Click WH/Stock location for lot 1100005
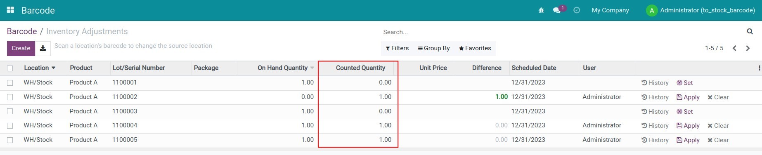 (38, 140)
